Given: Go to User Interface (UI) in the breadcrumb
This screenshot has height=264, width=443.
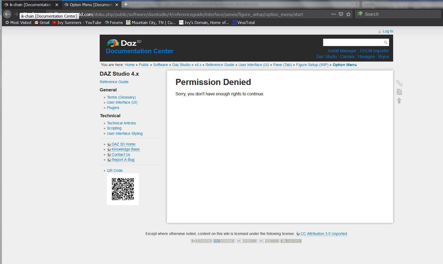Looking at the screenshot, I should 254,65.
